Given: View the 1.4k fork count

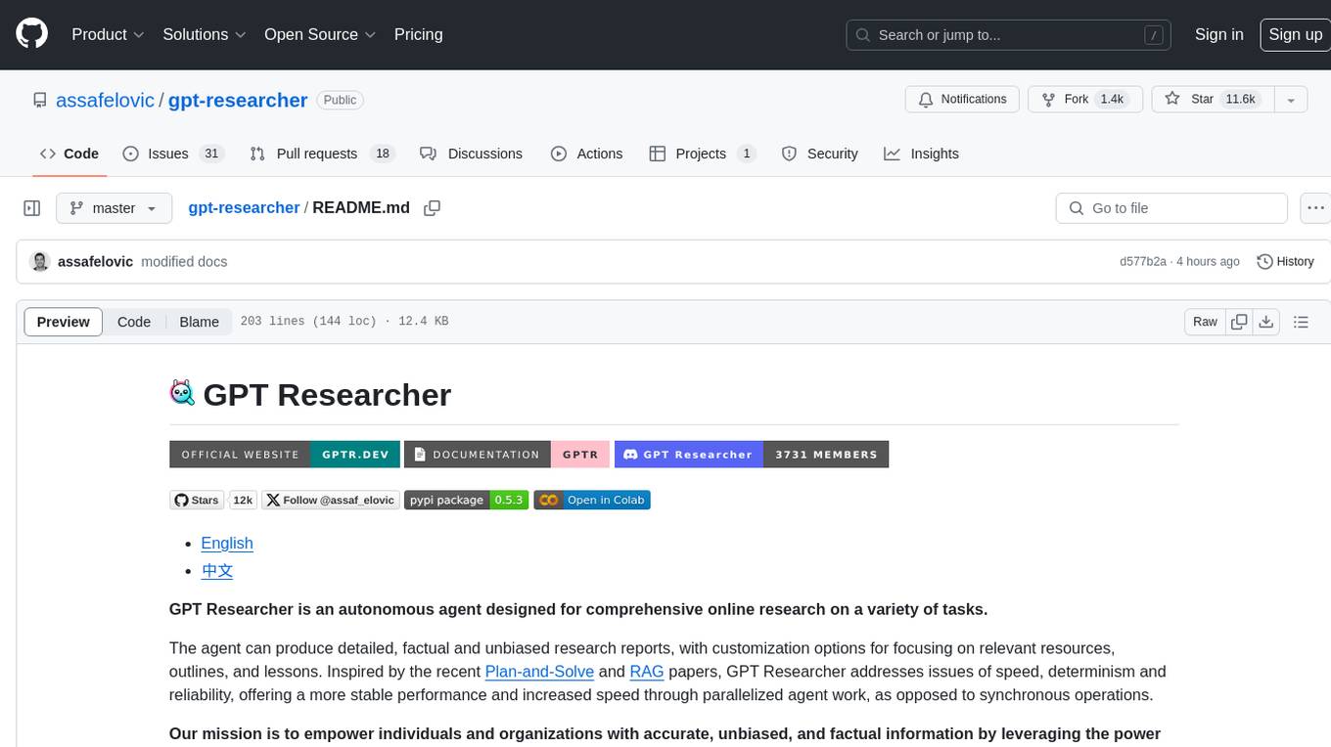Looking at the screenshot, I should click(x=1112, y=100).
